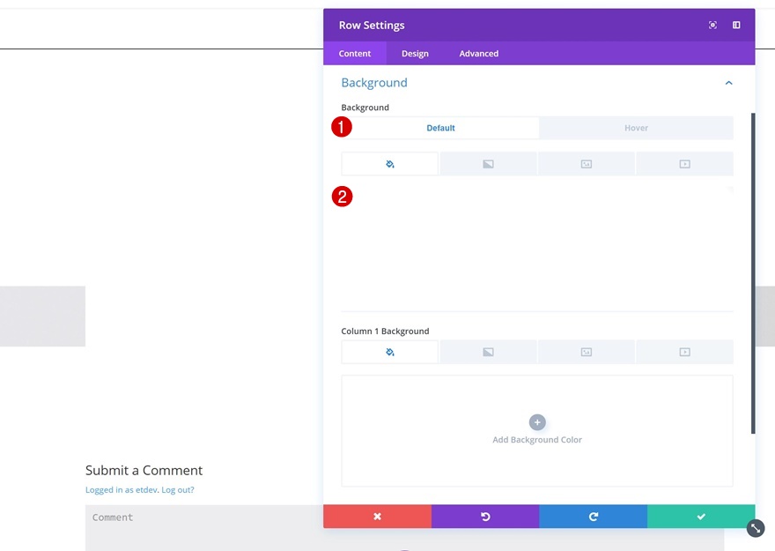Image resolution: width=775 pixels, height=551 pixels.
Task: Select the Hover background state tab
Action: 636,128
